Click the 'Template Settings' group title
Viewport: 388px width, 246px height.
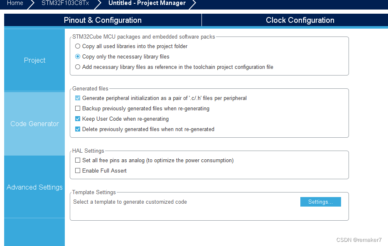[x=94, y=192]
